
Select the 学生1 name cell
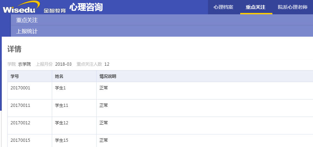[x=74, y=91]
